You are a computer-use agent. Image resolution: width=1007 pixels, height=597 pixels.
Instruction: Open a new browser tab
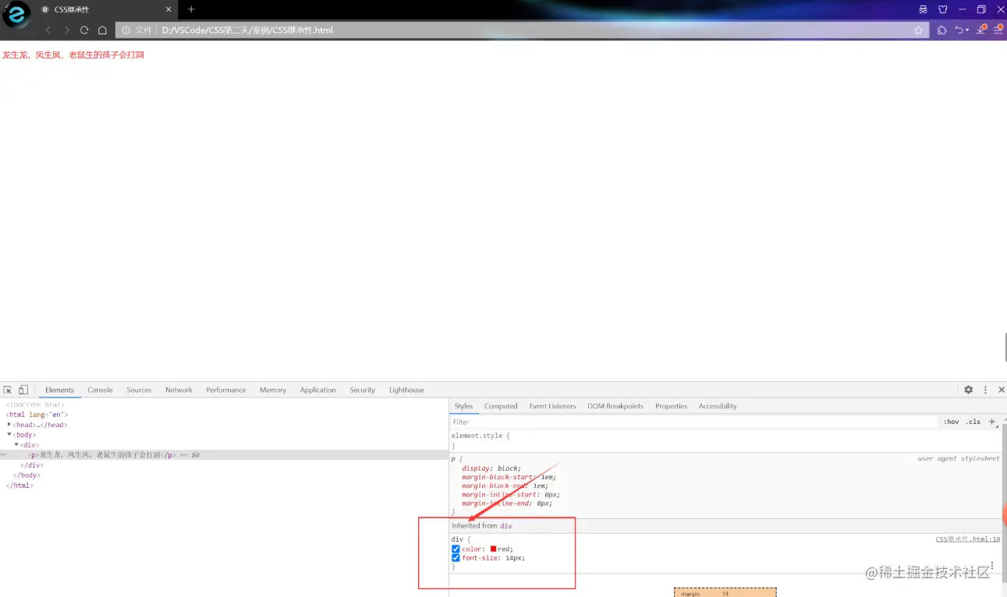[x=191, y=9]
